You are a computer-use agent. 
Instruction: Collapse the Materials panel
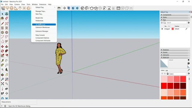click(x=175, y=57)
